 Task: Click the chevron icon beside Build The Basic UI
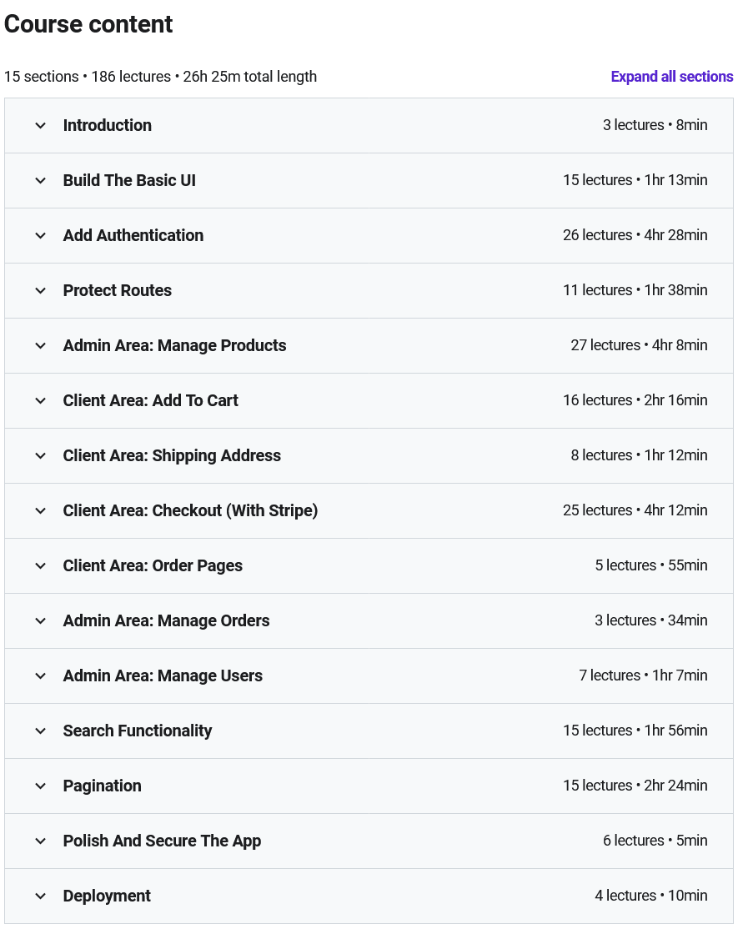pos(40,180)
